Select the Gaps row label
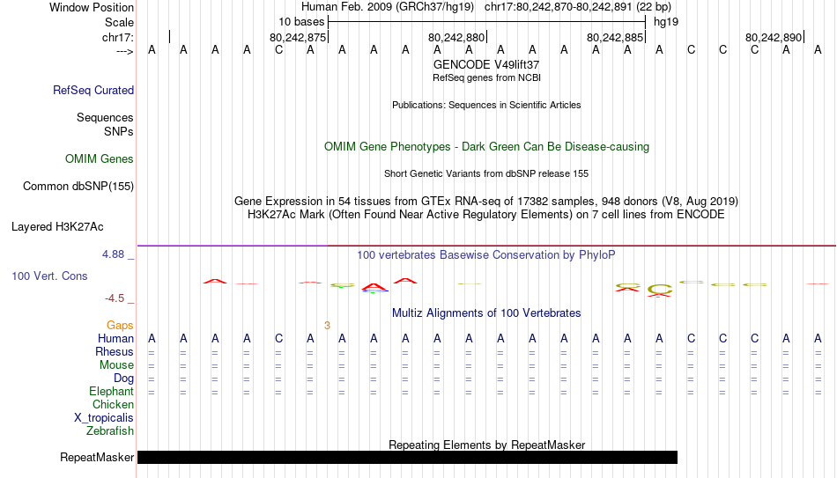This screenshot has height=478, width=837. point(120,326)
